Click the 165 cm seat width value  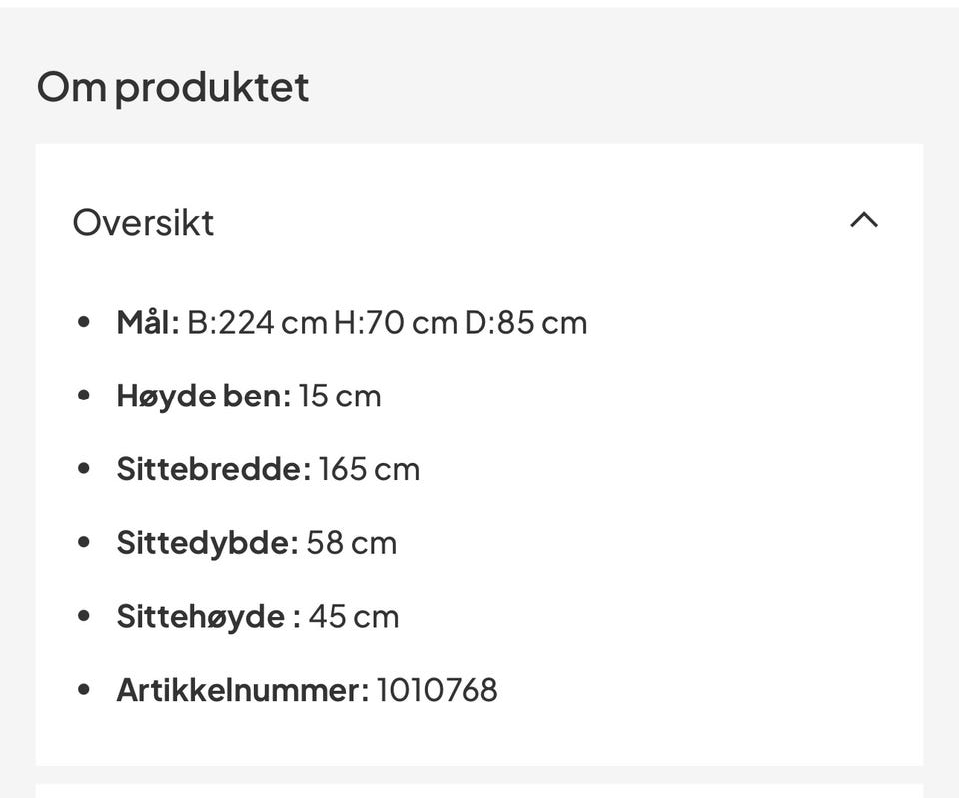click(x=371, y=467)
